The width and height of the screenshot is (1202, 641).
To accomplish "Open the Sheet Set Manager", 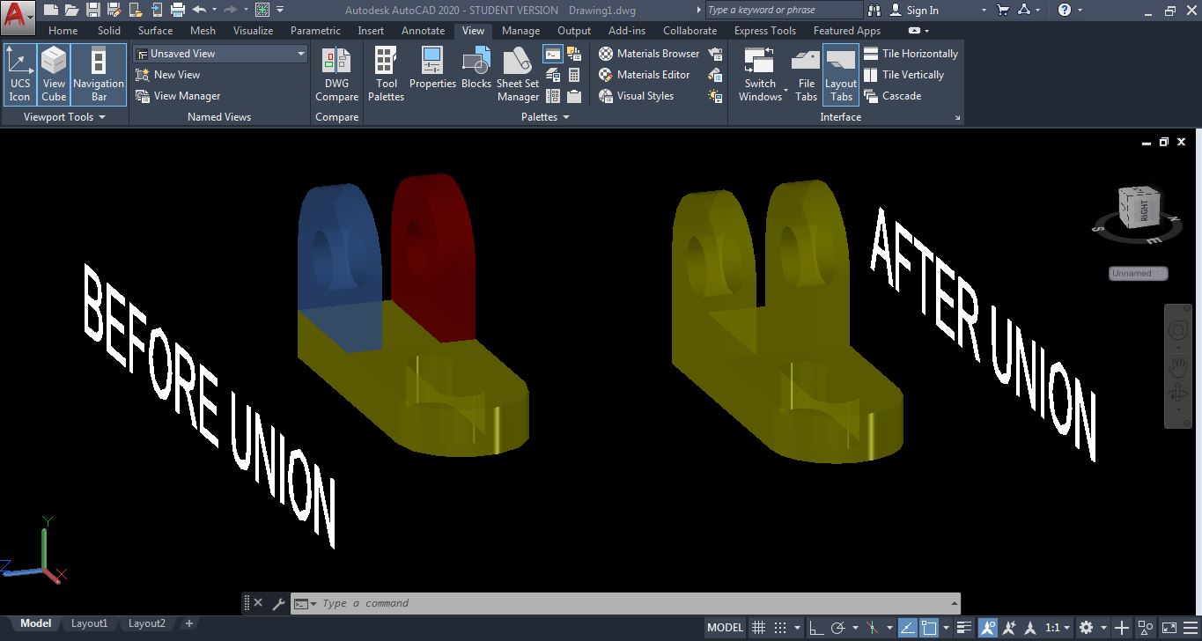I will click(517, 74).
